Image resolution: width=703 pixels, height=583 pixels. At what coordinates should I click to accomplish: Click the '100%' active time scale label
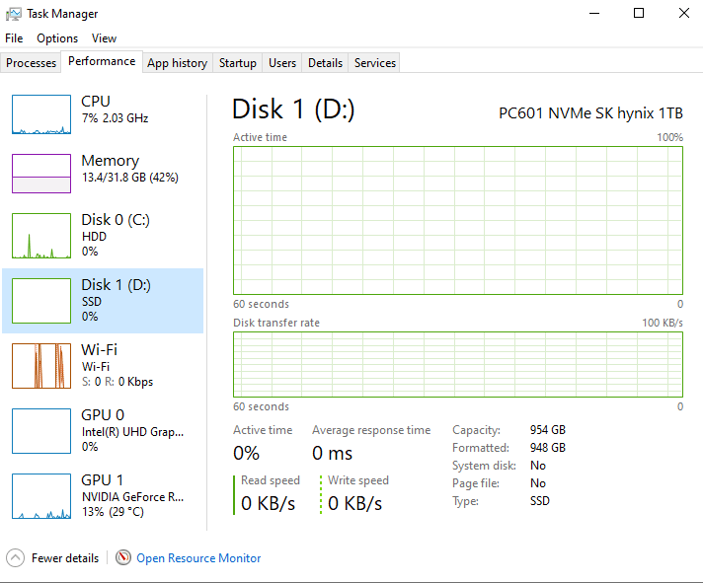click(670, 137)
